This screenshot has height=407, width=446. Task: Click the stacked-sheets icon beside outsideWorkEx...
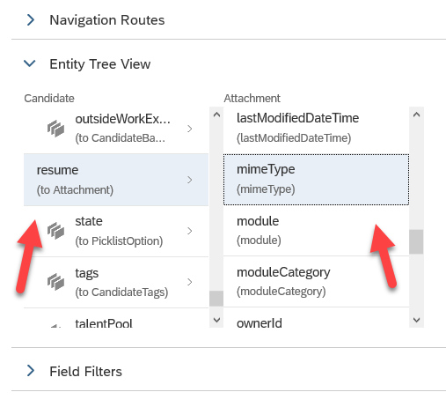tap(55, 129)
